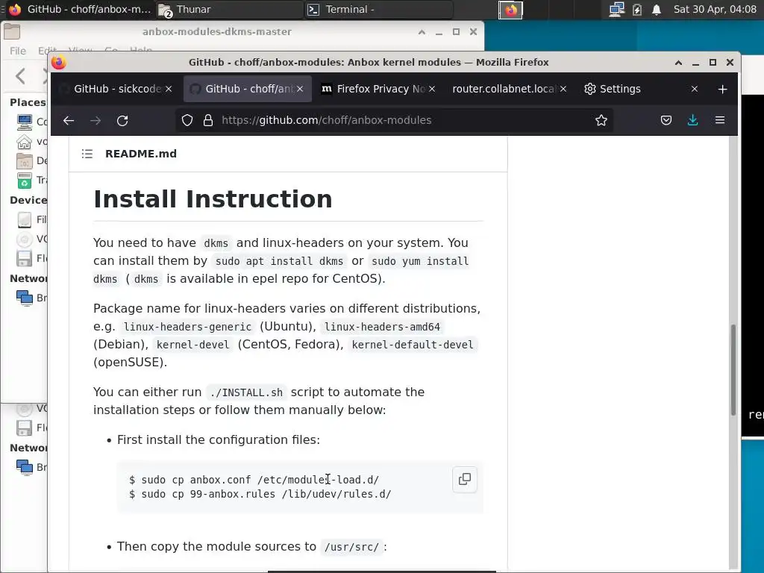Select floppy drive device in Thunar sidebar
Image resolution: width=764 pixels, height=573 pixels.
click(x=25, y=258)
